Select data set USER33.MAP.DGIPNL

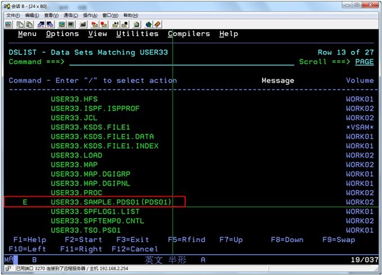pos(91,183)
